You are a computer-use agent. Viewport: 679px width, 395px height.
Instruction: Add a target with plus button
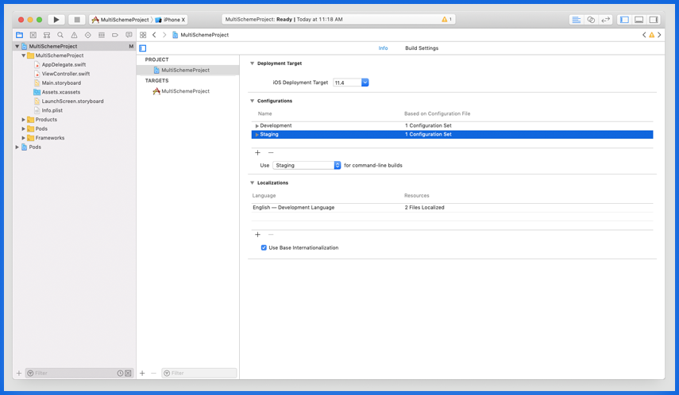point(142,374)
